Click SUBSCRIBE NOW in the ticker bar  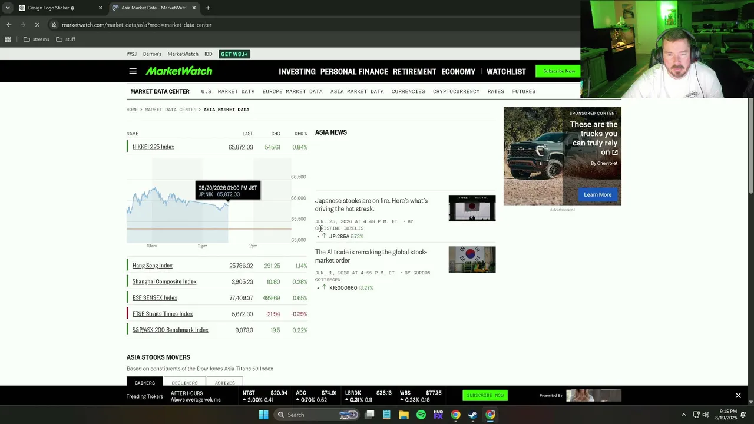485,395
